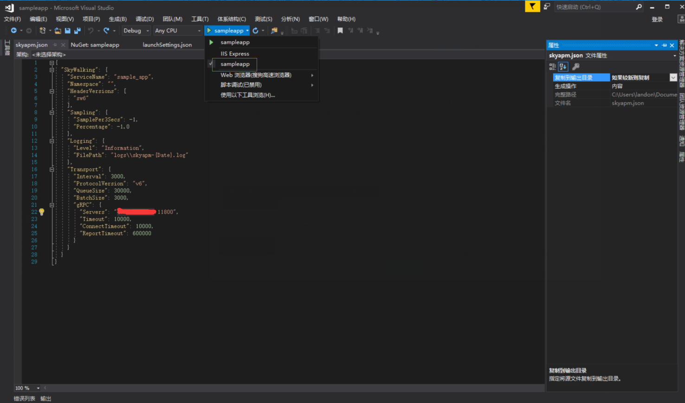
Task: Click the pin icon on skyapm.json tab
Action: (x=55, y=45)
